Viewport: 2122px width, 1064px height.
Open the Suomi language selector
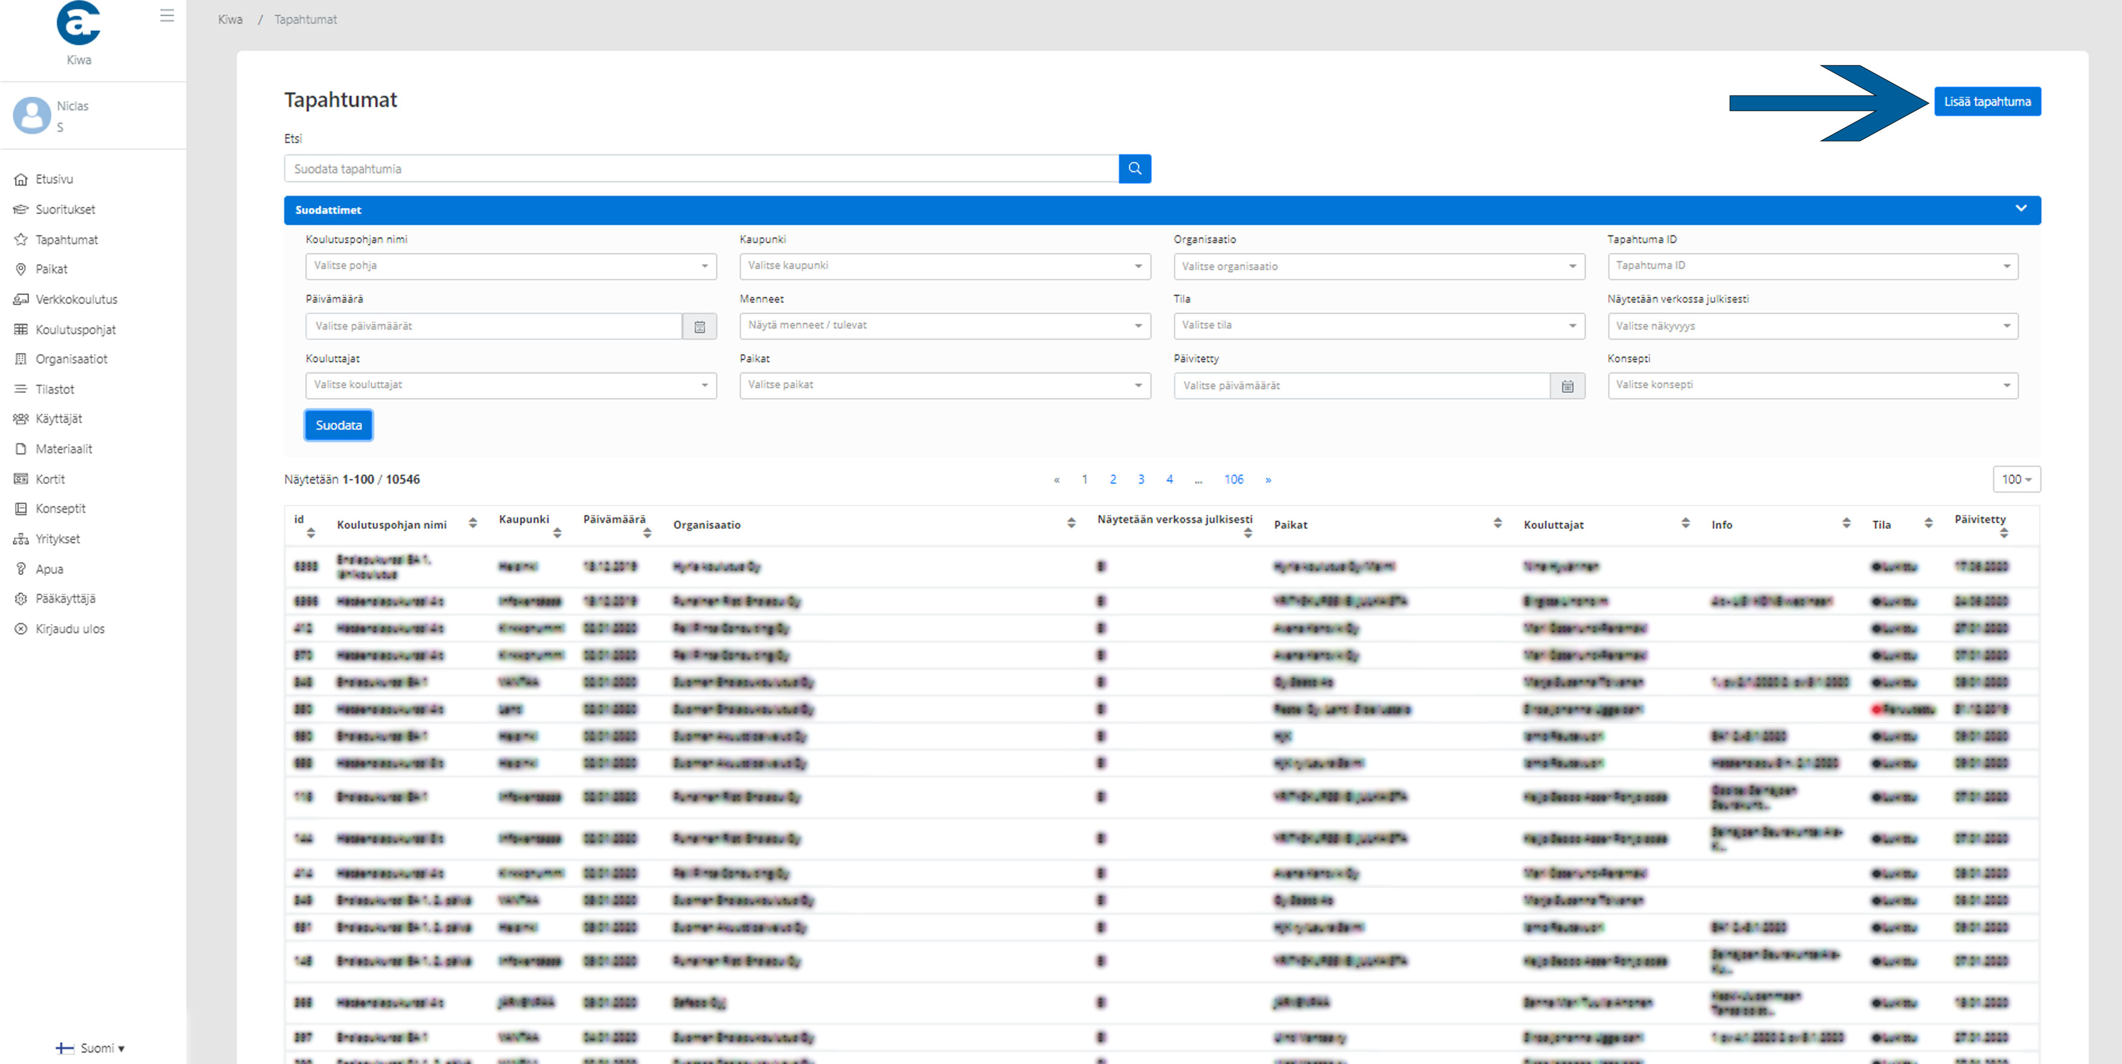pyautogui.click(x=91, y=1048)
